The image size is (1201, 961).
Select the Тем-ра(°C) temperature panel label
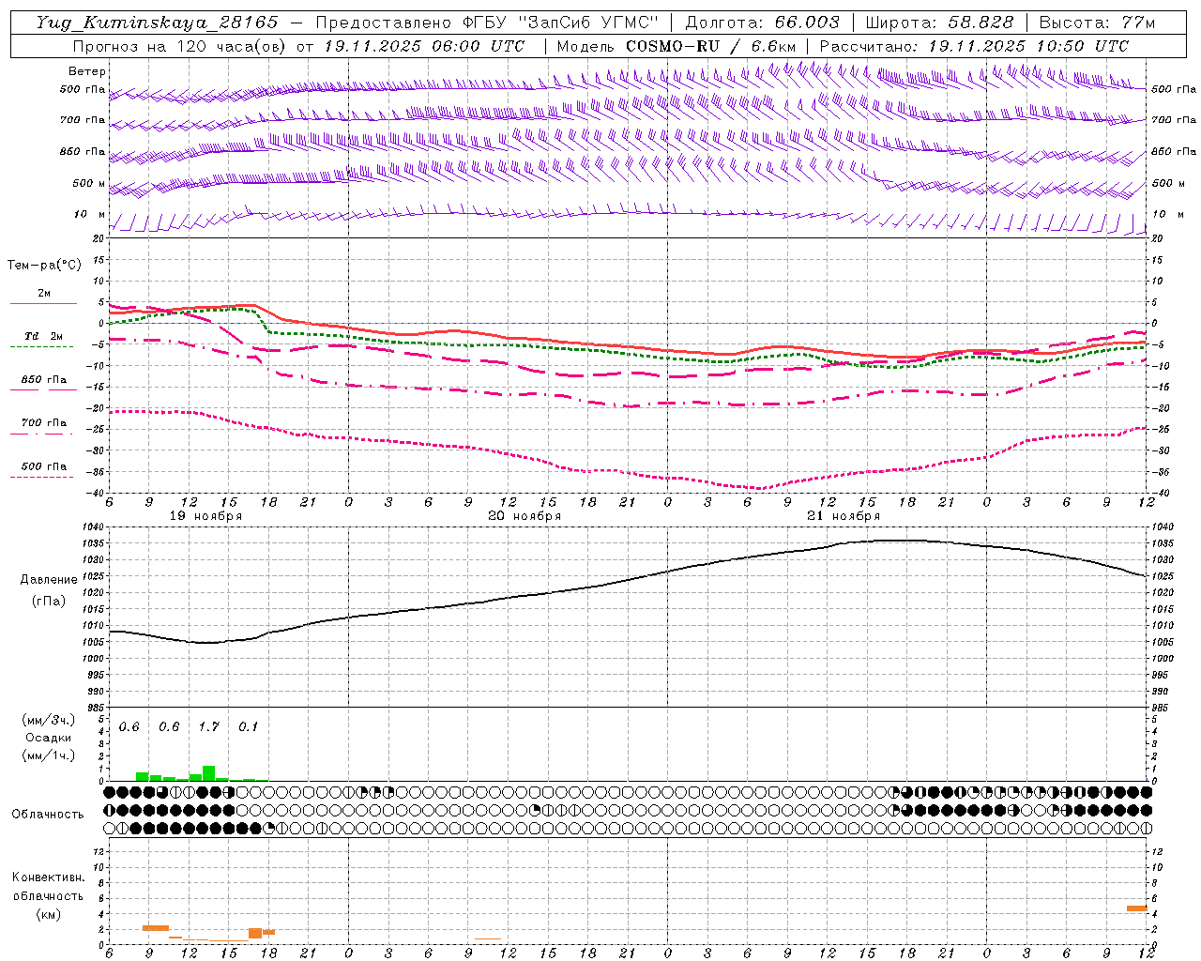coord(44,266)
